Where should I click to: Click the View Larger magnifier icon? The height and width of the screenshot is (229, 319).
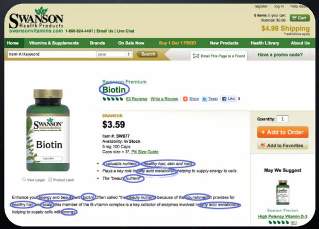click(24, 180)
